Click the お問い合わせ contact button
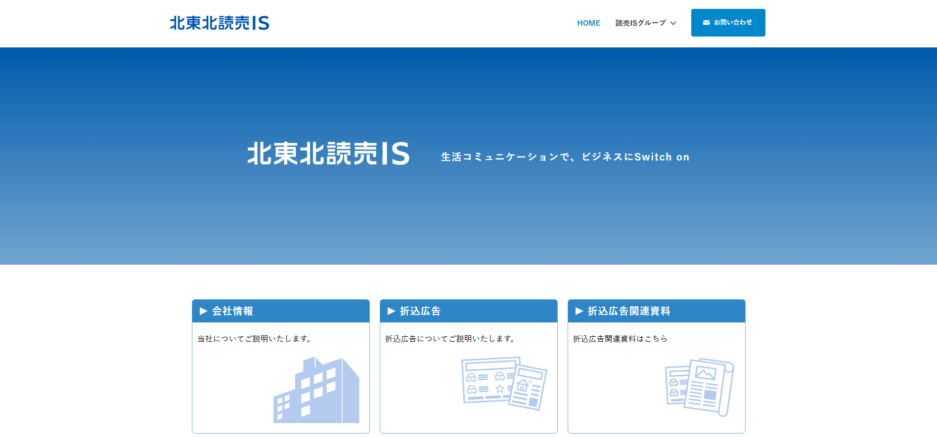Viewport: 937px width, 437px height. coord(728,23)
